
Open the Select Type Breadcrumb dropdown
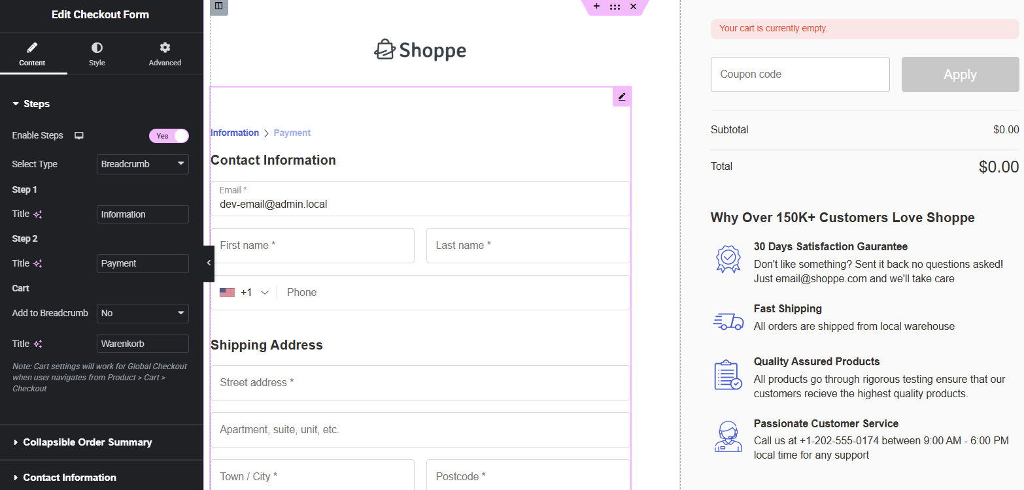(143, 164)
